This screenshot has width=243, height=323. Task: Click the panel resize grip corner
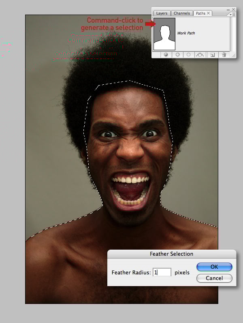pos(234,56)
